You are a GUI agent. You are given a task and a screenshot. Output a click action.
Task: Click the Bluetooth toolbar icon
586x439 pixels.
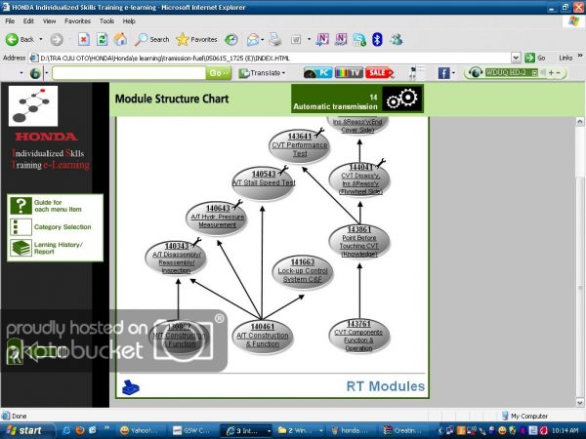point(377,39)
